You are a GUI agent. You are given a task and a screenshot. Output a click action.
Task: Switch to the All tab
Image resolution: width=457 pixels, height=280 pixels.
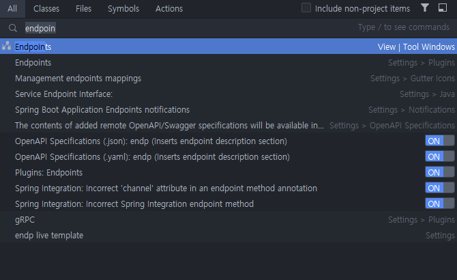(12, 9)
